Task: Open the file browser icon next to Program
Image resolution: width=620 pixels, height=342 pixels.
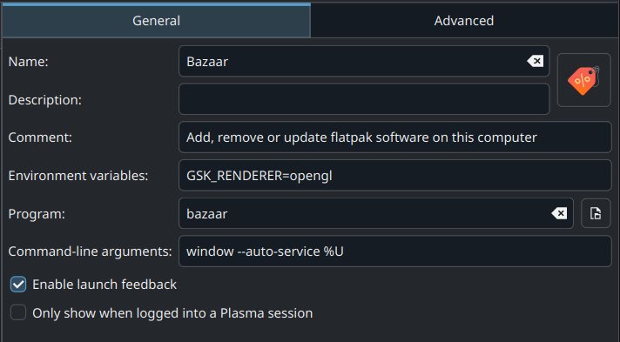Action: click(596, 213)
